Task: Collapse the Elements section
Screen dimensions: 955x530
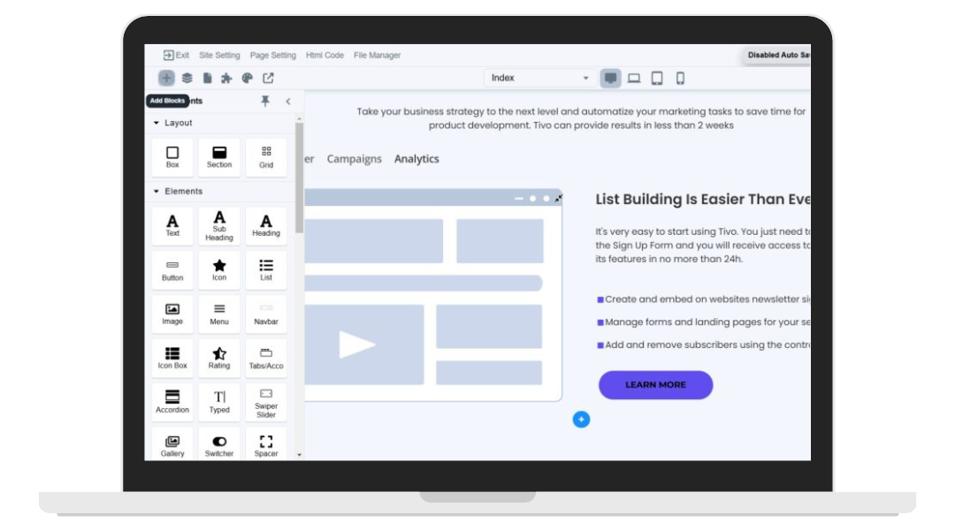Action: [x=157, y=191]
